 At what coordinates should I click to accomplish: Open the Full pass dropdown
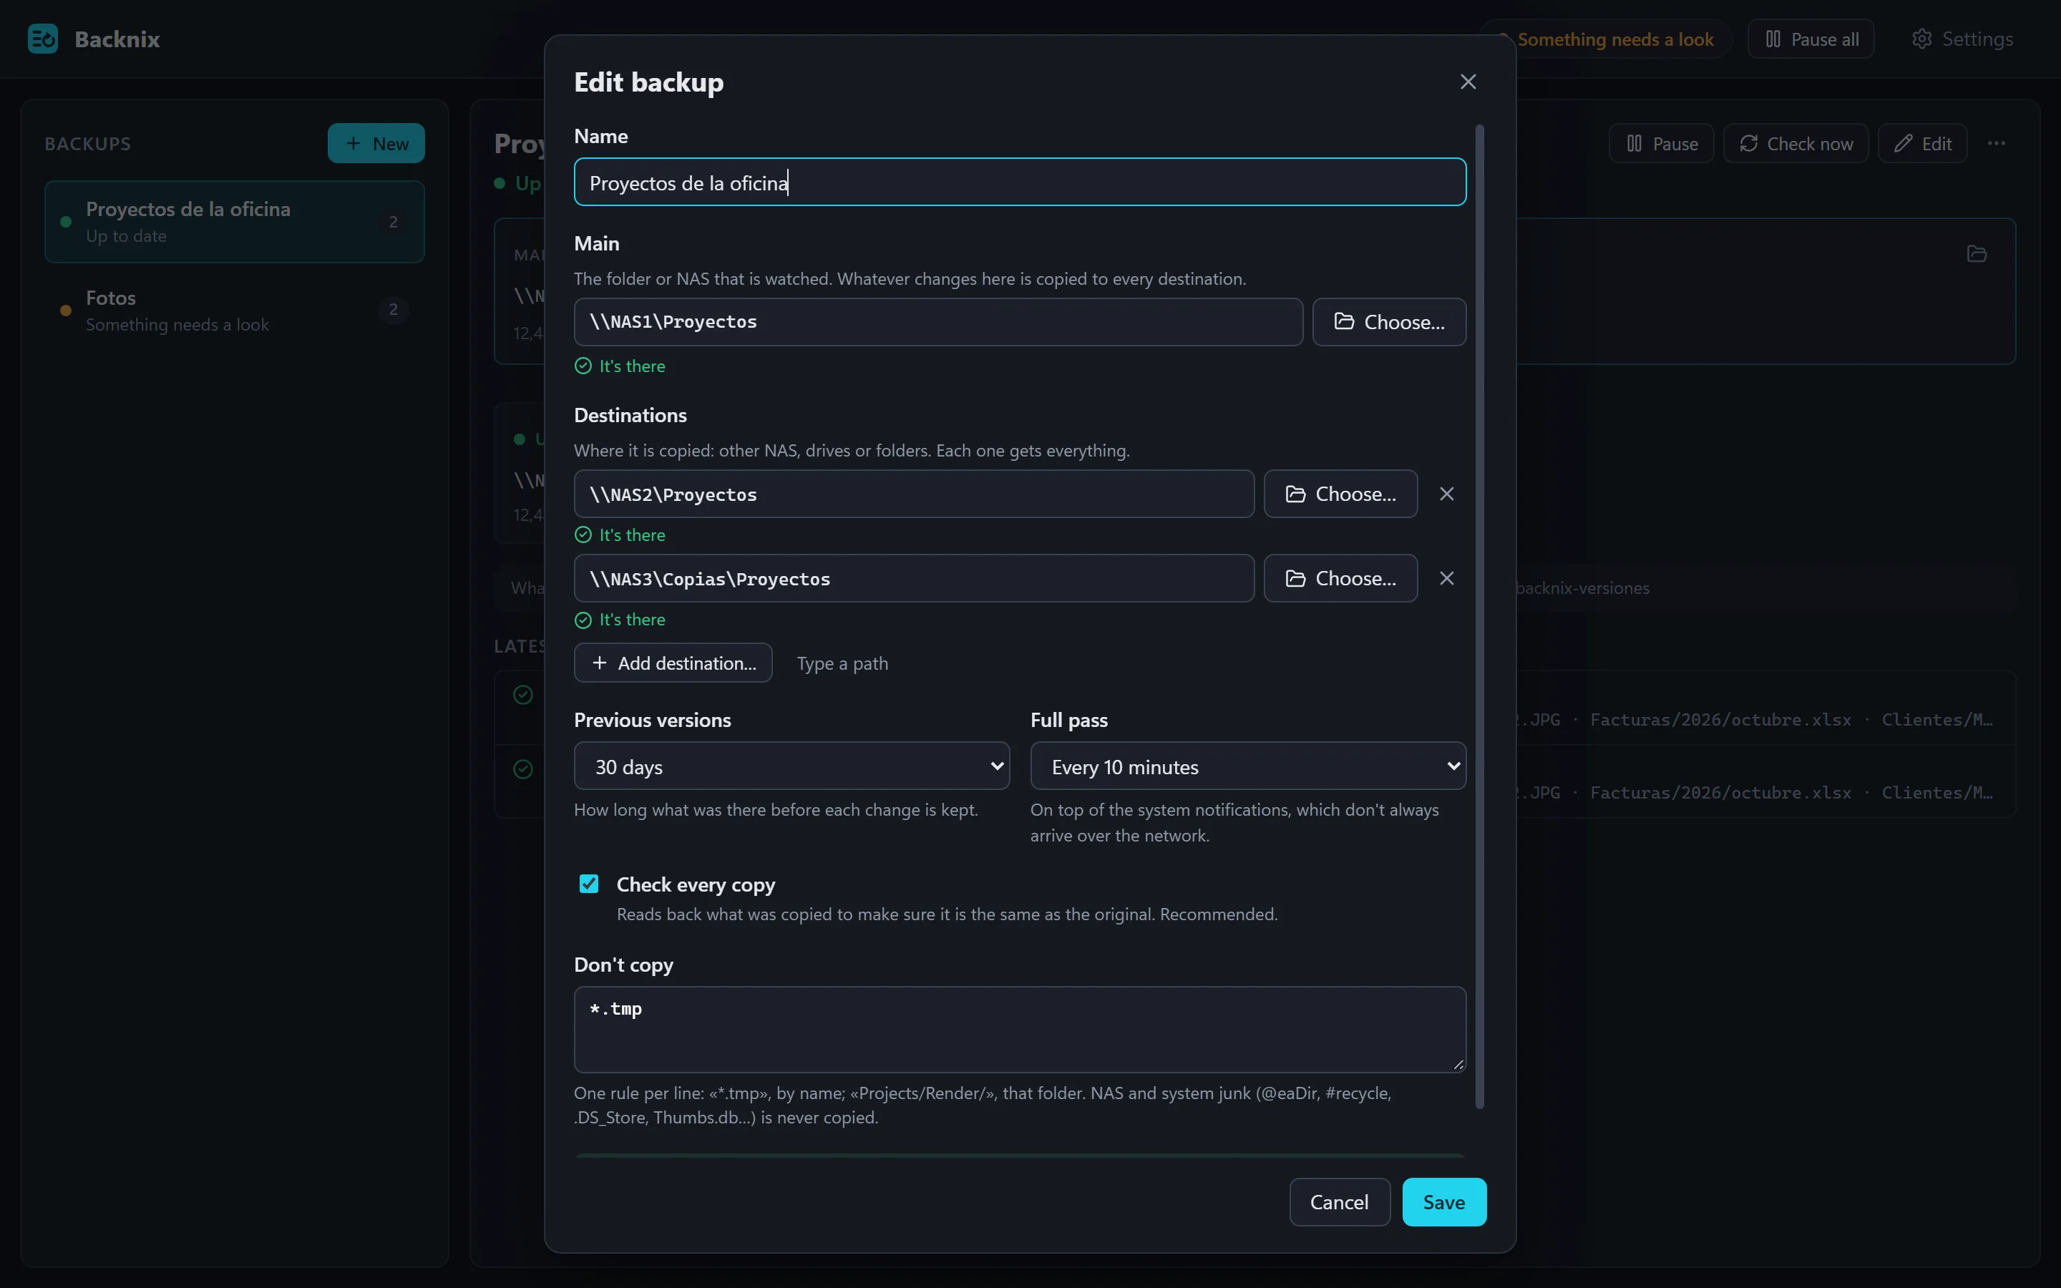coord(1247,766)
